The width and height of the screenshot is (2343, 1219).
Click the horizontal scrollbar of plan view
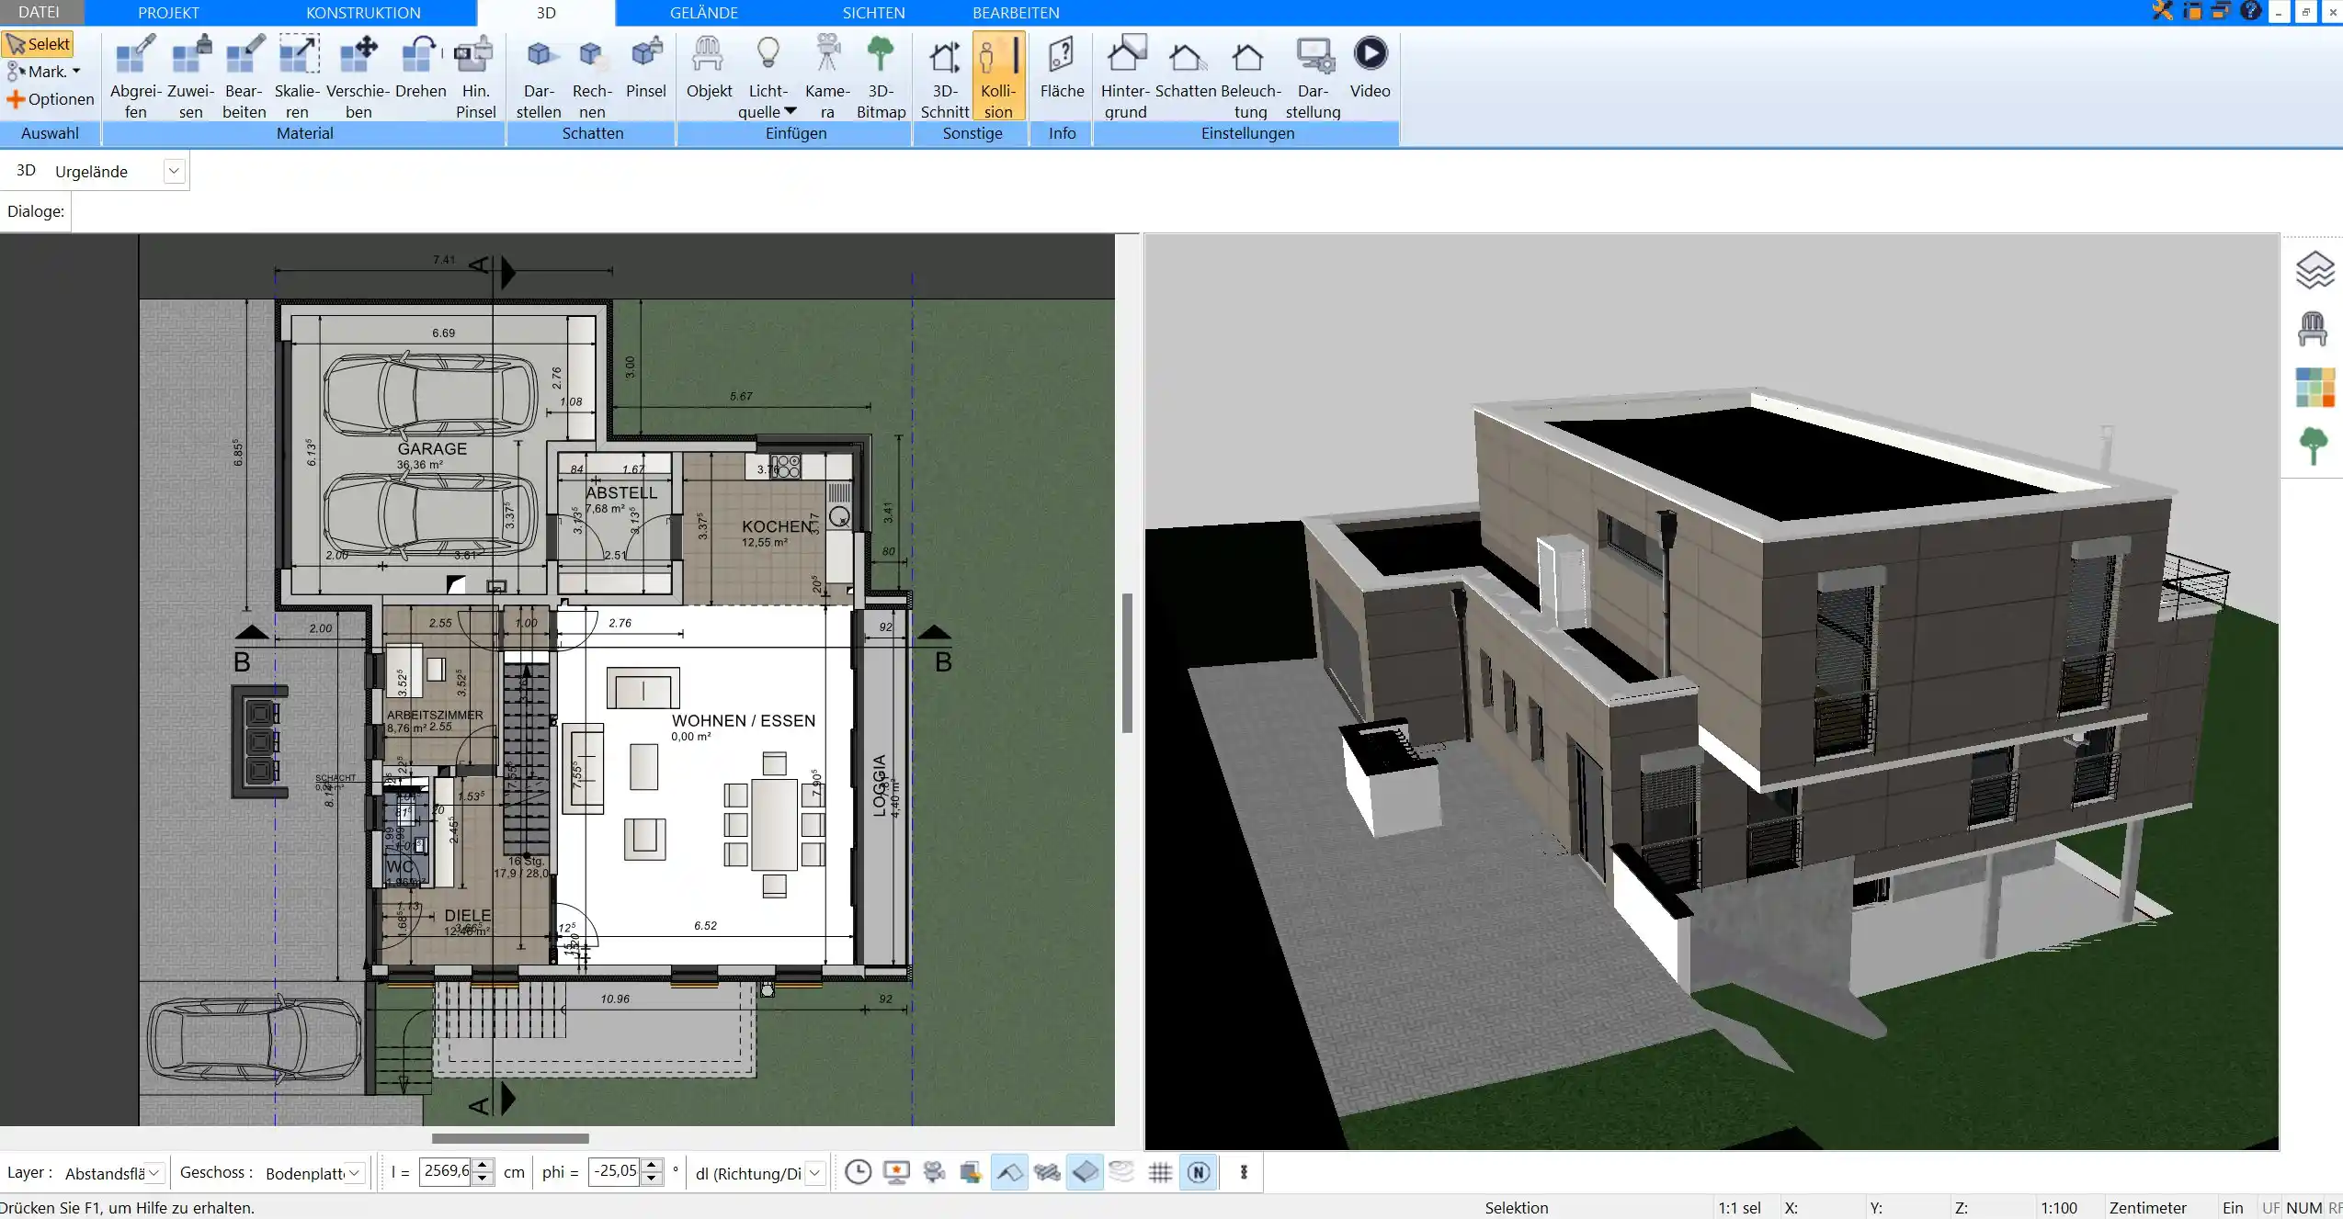510,1138
